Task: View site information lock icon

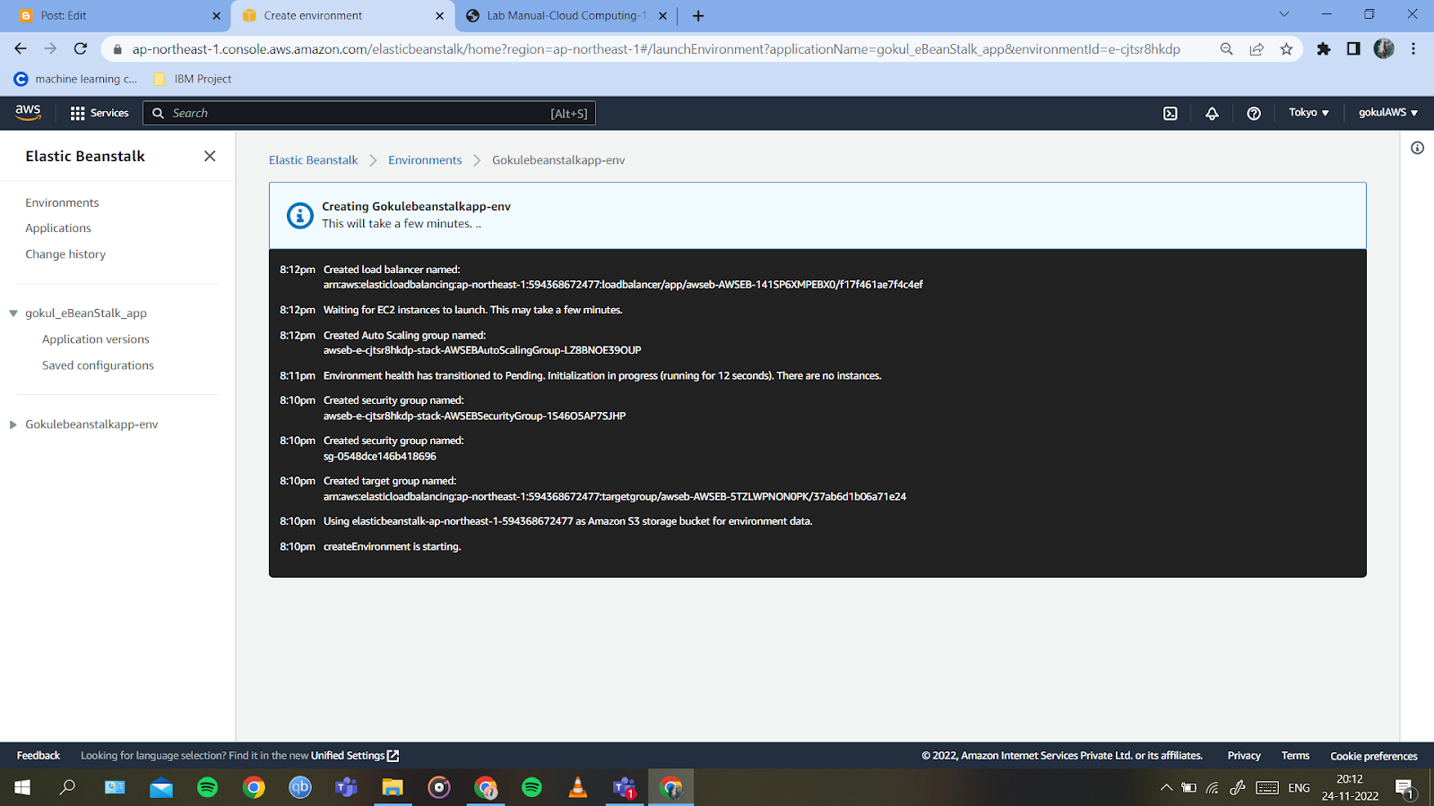Action: pos(117,49)
